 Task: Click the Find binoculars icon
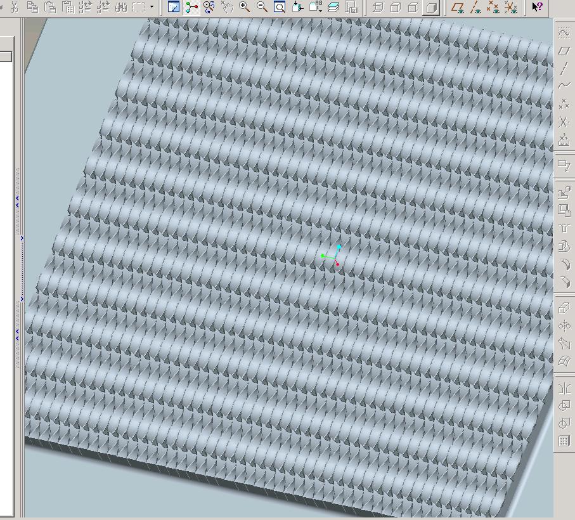(x=121, y=7)
